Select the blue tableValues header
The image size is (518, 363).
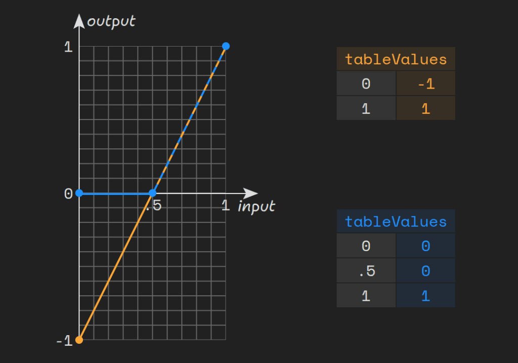tap(396, 222)
